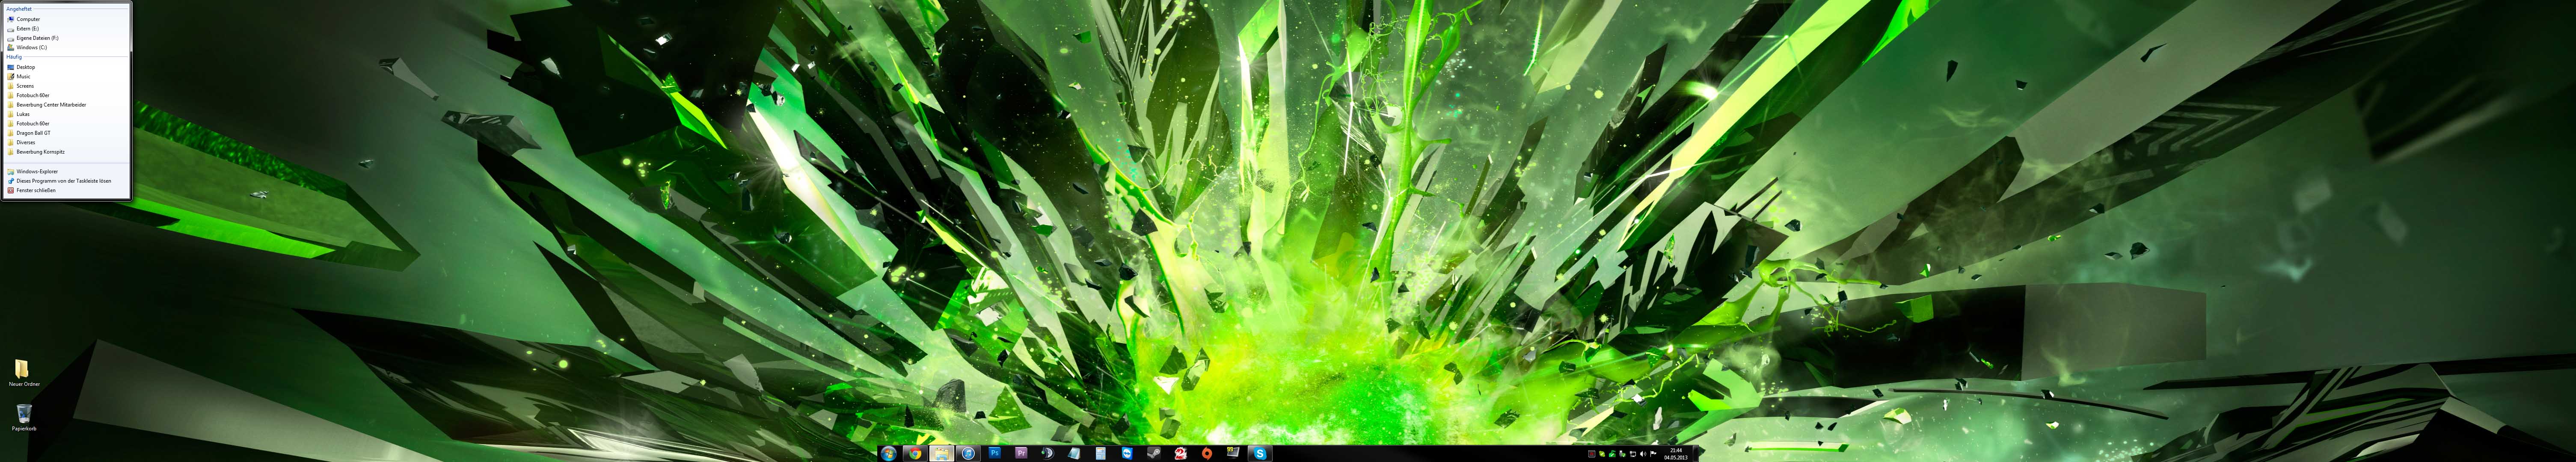This screenshot has height=462, width=2576.
Task: Open Steam from the taskbar
Action: 1154,453
